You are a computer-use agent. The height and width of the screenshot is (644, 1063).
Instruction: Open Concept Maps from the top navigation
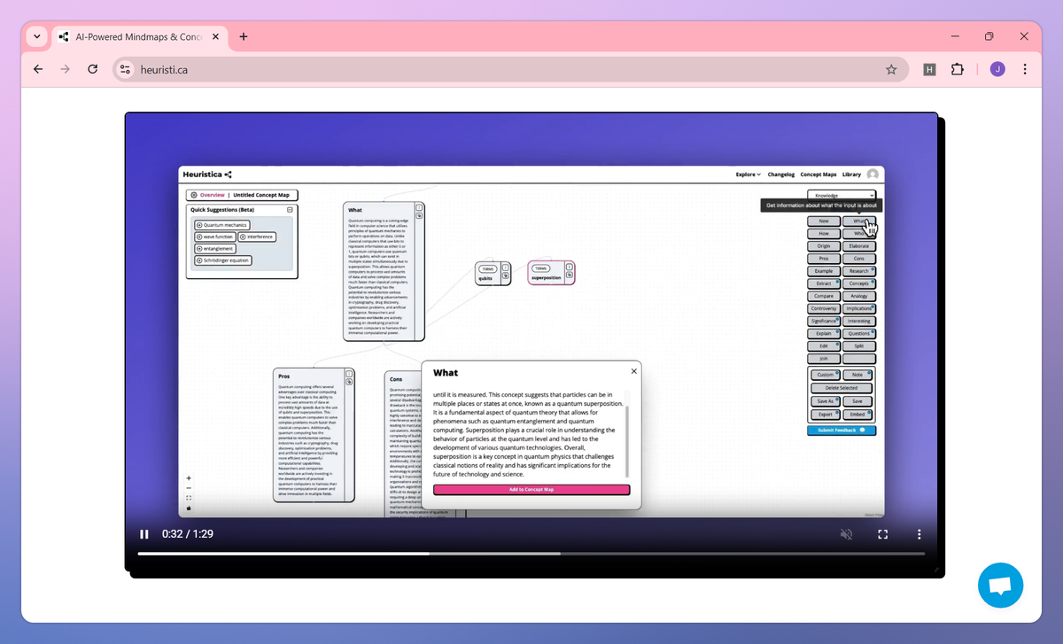(818, 175)
